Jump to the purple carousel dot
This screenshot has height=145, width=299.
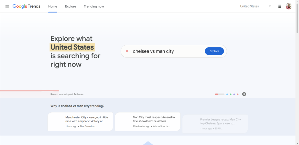point(234,94)
